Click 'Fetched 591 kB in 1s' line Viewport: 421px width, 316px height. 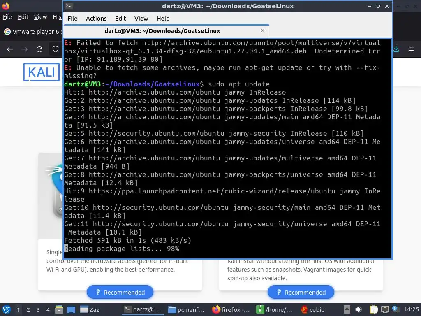tap(128, 240)
